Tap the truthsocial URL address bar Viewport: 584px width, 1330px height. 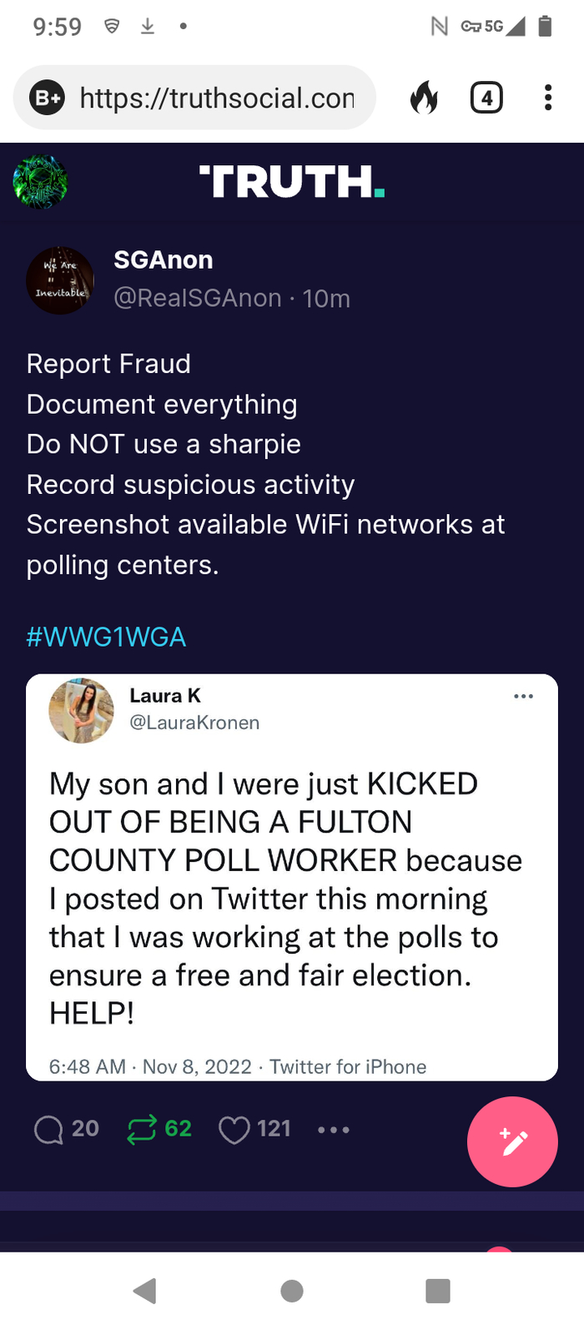tap(217, 98)
